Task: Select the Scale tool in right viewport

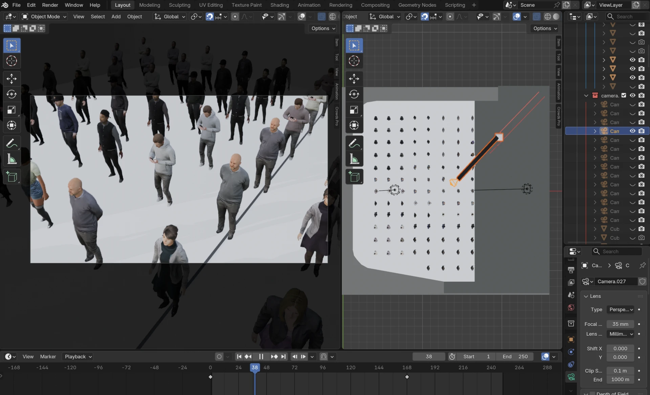Action: [x=354, y=110]
